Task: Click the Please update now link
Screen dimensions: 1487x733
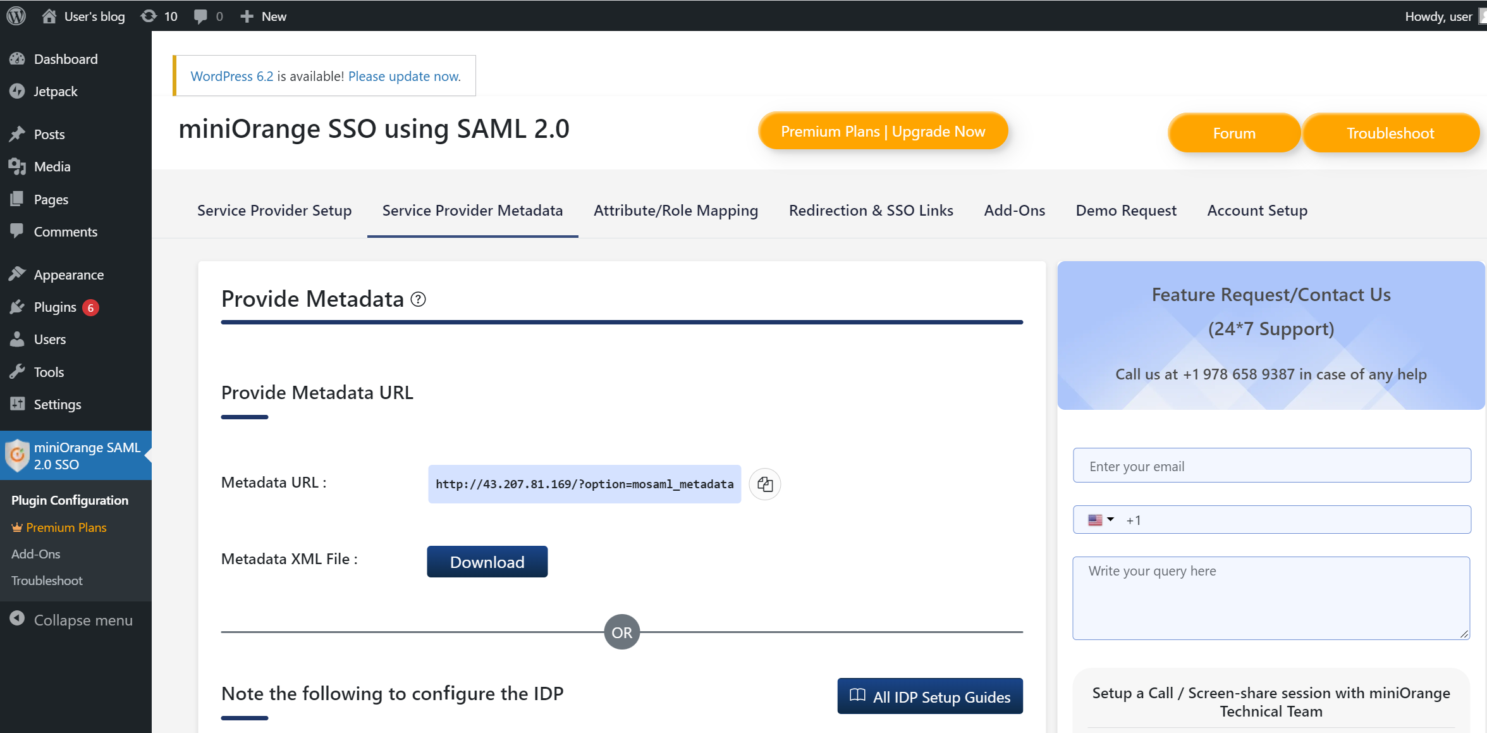Action: pos(404,76)
